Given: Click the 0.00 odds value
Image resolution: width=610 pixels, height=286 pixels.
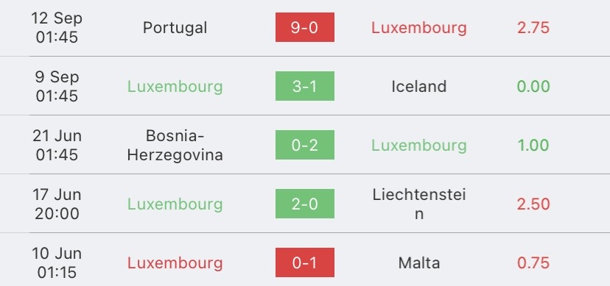Looking at the screenshot, I should pyautogui.click(x=533, y=87).
